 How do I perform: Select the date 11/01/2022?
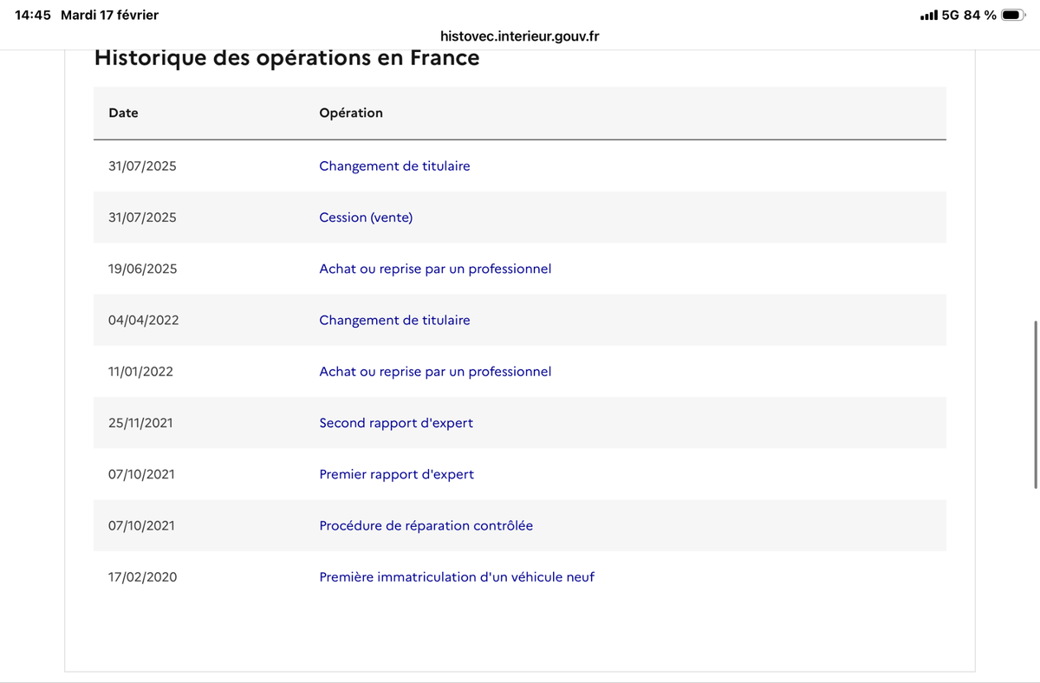point(140,371)
